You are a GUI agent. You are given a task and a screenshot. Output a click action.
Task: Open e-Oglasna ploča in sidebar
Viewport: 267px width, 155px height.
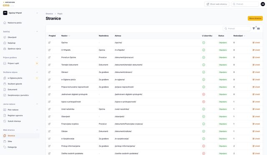coord(20,78)
